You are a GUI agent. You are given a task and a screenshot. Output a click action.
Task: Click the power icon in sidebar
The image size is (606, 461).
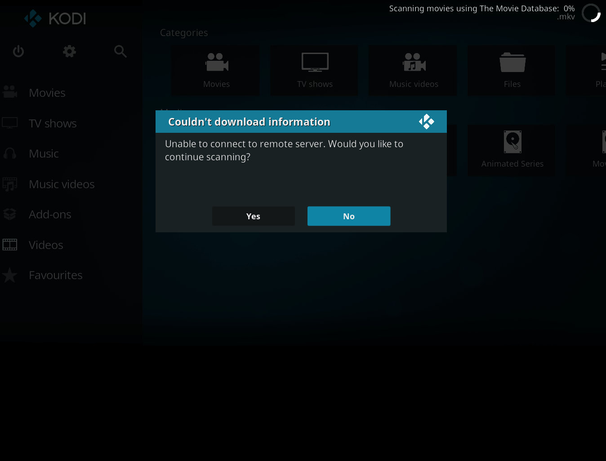[x=18, y=51]
